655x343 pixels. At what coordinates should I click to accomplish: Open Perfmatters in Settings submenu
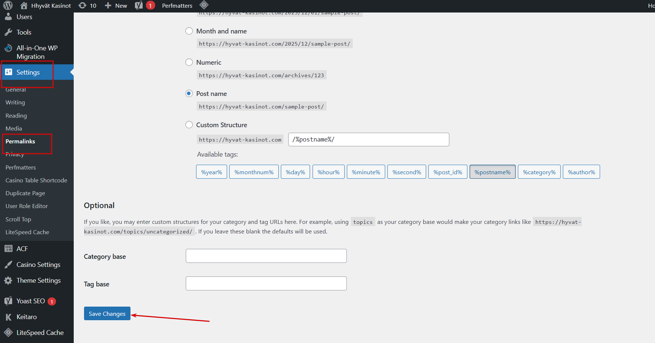click(21, 167)
